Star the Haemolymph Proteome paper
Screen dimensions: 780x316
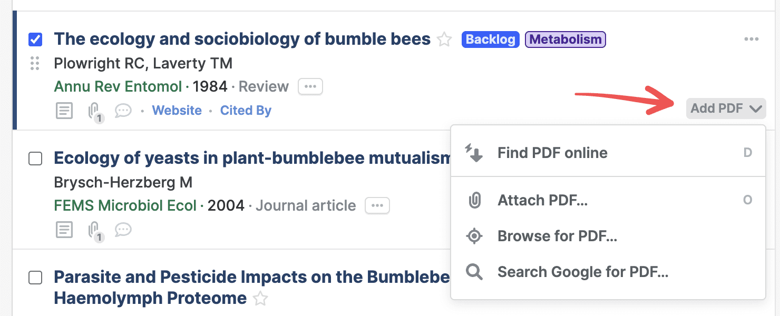click(x=260, y=299)
